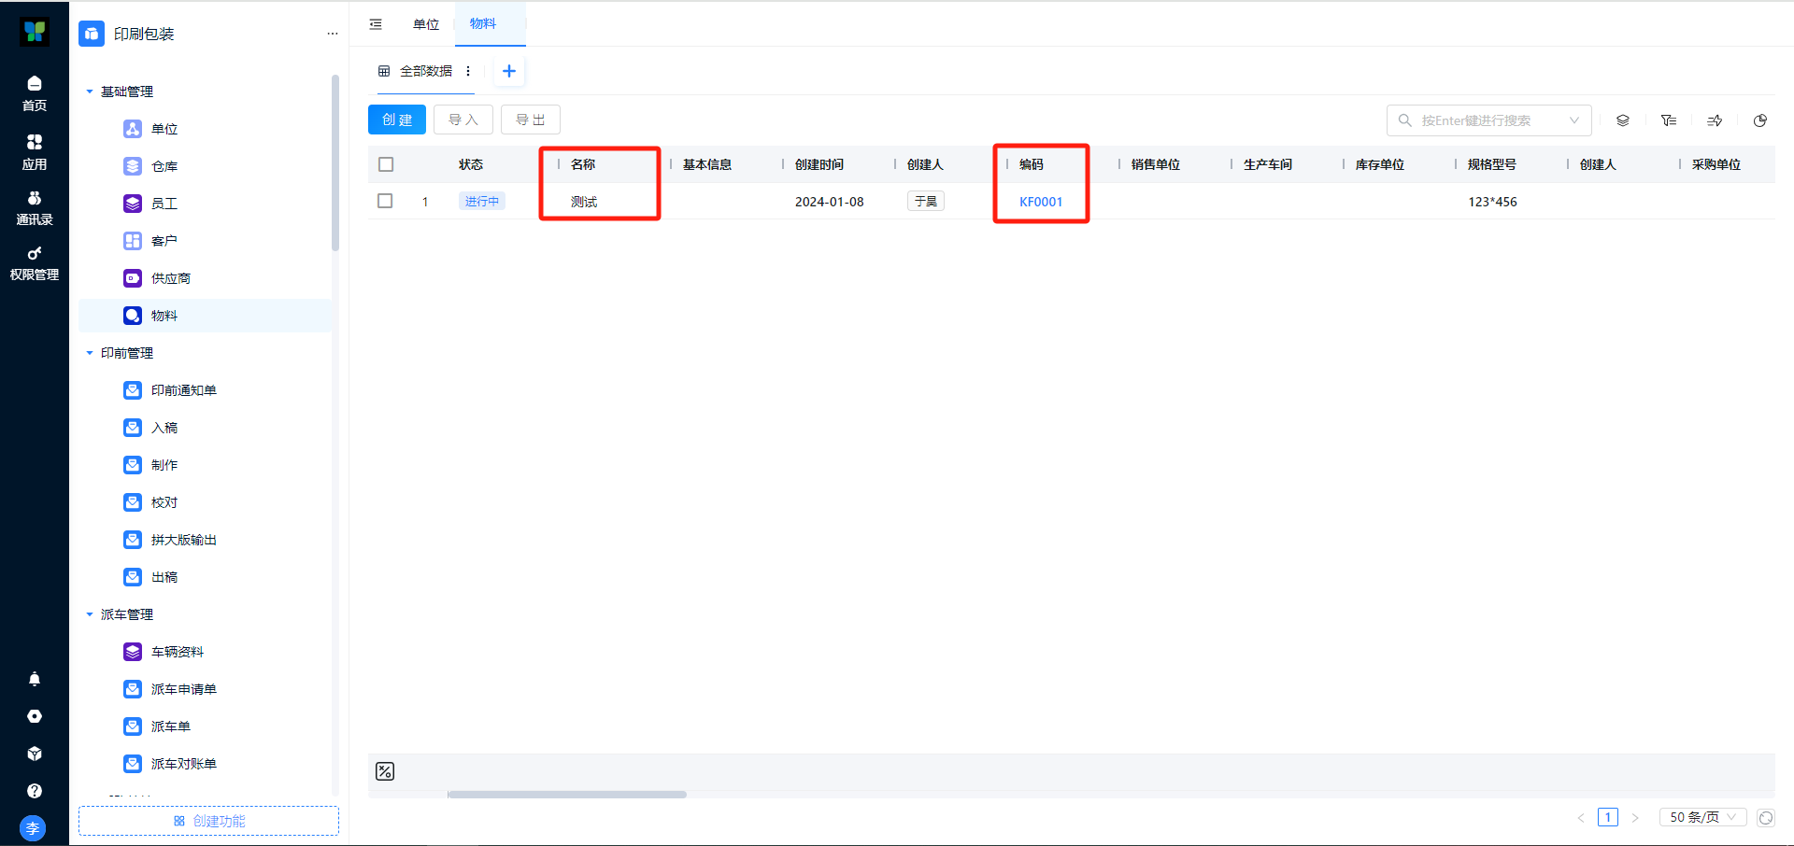Viewport: 1794px width, 846px height.
Task: Collapse sidebar using the menu fold icon
Action: 376,24
